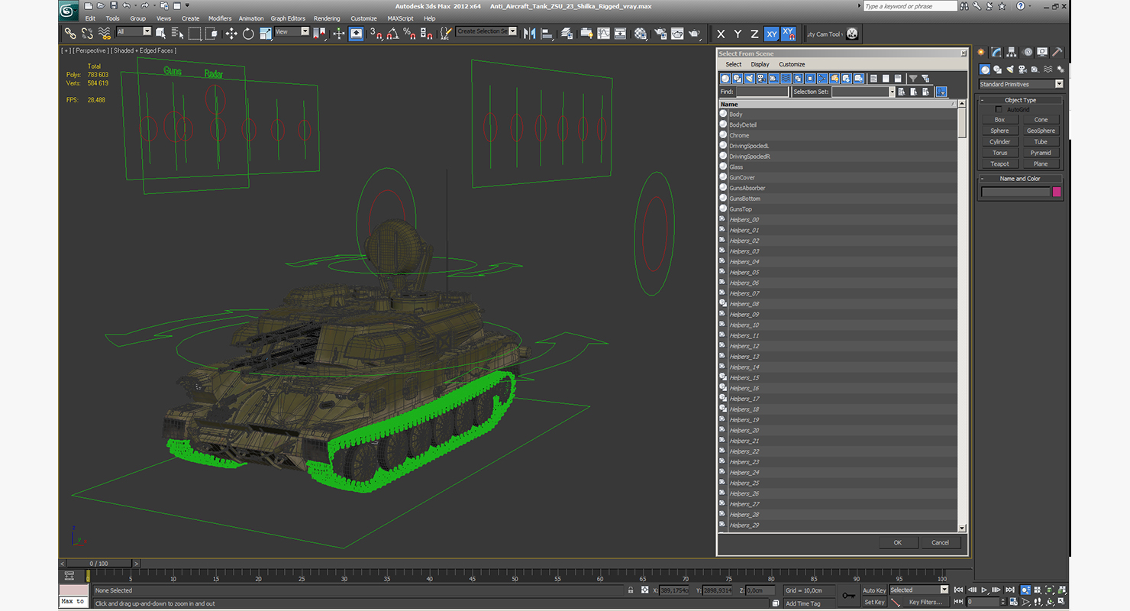Toggle the selection lock padlock icon
1130x611 pixels.
click(x=630, y=590)
